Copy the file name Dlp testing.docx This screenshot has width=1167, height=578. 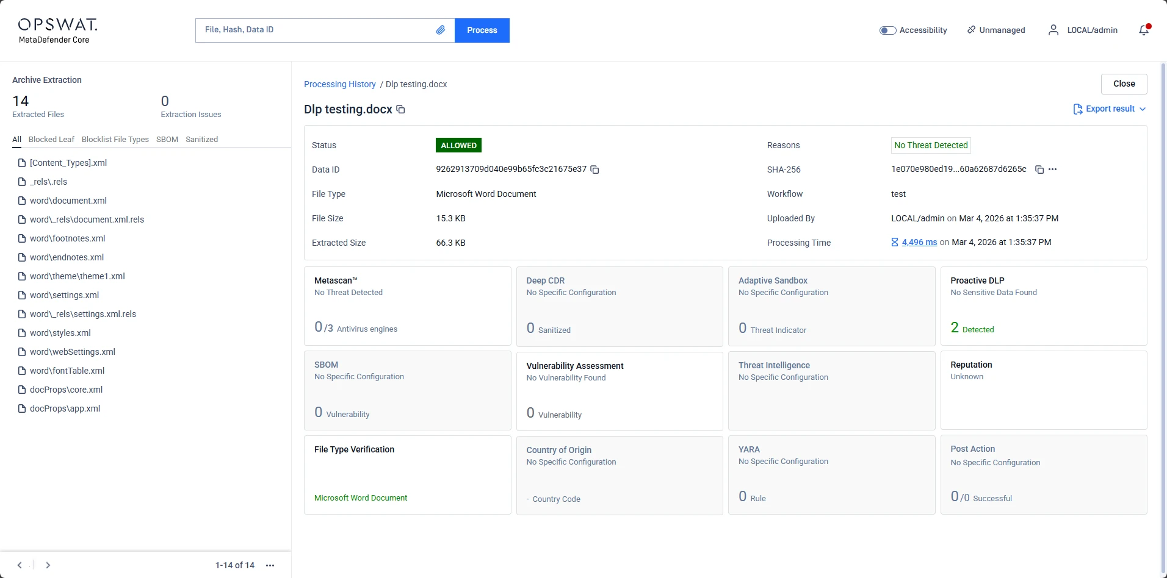point(400,110)
